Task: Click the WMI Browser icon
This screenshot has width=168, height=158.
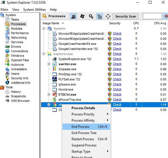Action: (x=7, y=101)
